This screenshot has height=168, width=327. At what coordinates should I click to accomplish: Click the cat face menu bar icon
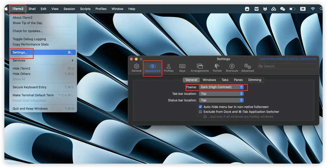(265, 9)
